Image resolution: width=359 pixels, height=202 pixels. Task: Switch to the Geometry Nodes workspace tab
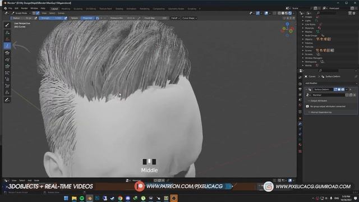click(x=176, y=9)
